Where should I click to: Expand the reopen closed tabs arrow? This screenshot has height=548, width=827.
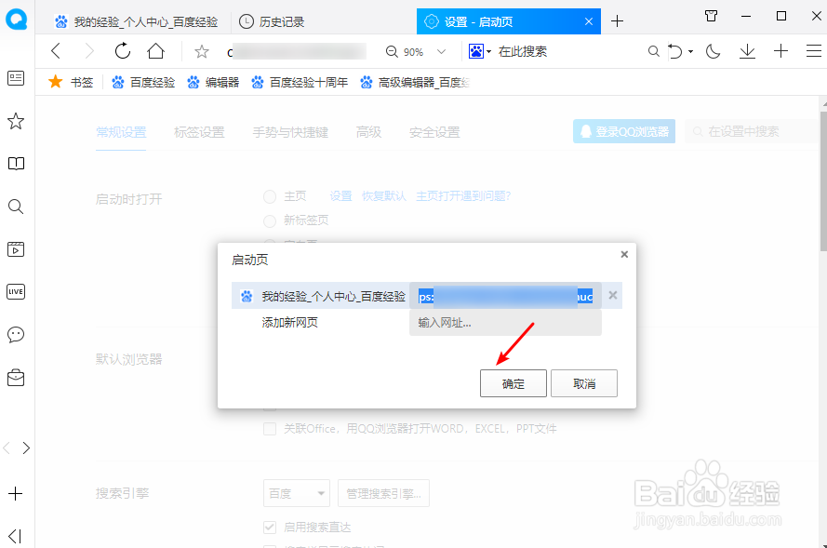689,52
